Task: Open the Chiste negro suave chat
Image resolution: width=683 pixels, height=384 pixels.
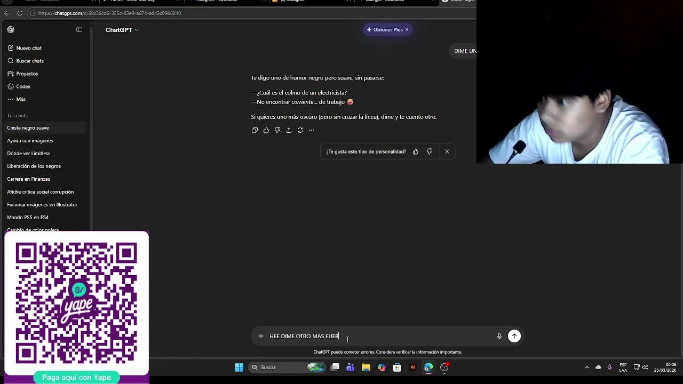Action: point(45,128)
